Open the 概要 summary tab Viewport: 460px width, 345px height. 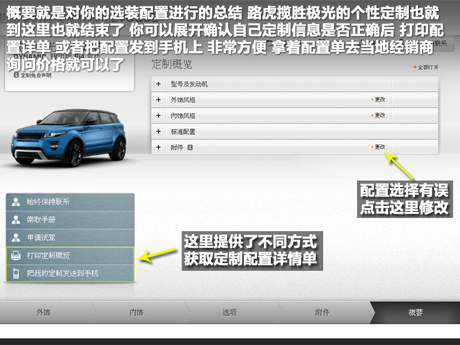416,312
